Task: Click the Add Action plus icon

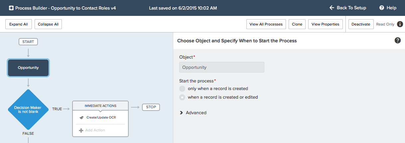Action: coord(81,130)
